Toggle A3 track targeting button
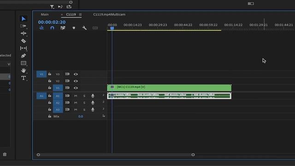295x166 pixels. (x=58, y=110)
